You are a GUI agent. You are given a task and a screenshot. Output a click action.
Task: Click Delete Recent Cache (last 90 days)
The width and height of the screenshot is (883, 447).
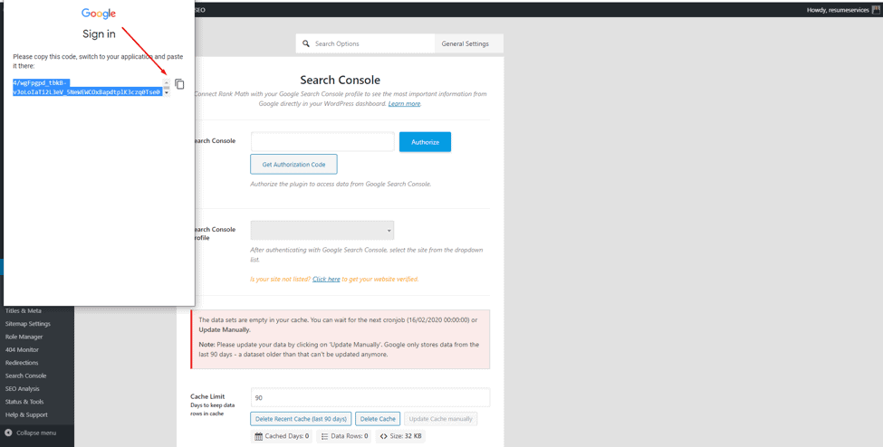[301, 419]
